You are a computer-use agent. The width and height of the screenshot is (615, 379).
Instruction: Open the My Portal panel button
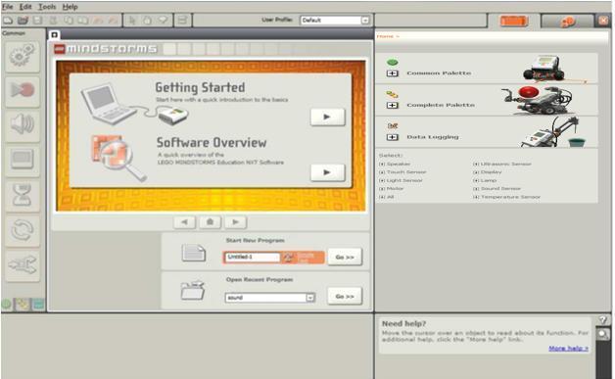coord(568,22)
